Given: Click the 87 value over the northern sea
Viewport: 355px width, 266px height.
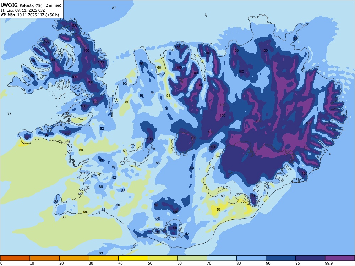Looking at the screenshot, I should [x=114, y=8].
